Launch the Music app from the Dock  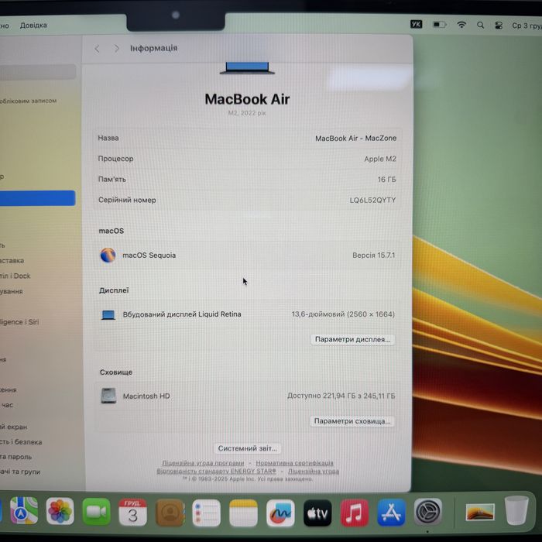tap(355, 513)
